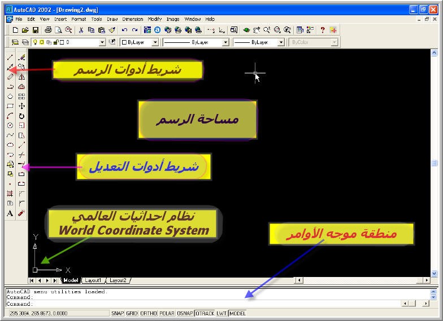
Task: Toggle OTRACK in status bar
Action: tap(205, 314)
